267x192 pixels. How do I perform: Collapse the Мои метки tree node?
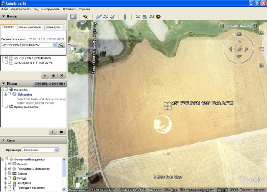(x=3, y=90)
